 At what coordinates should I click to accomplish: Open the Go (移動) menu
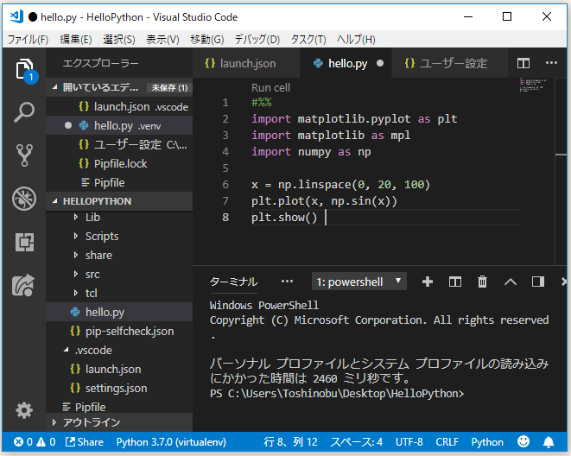point(206,40)
